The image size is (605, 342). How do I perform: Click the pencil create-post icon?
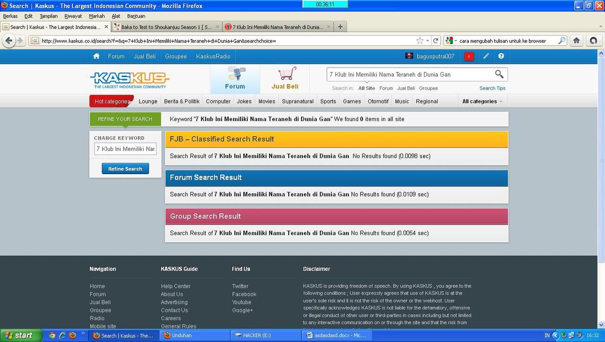coord(486,56)
